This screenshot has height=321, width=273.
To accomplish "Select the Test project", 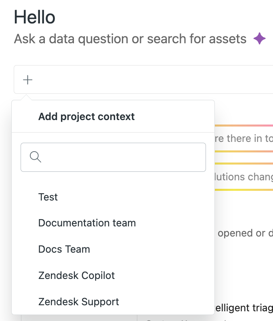I will pos(48,197).
